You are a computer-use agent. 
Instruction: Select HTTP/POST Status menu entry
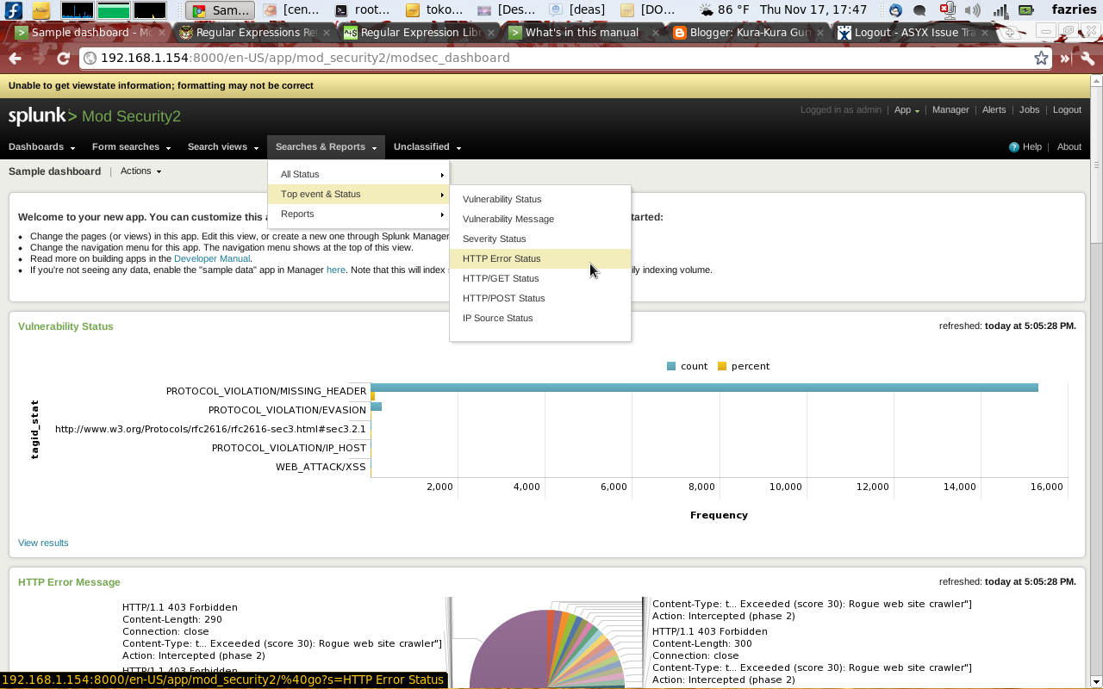pos(540,299)
